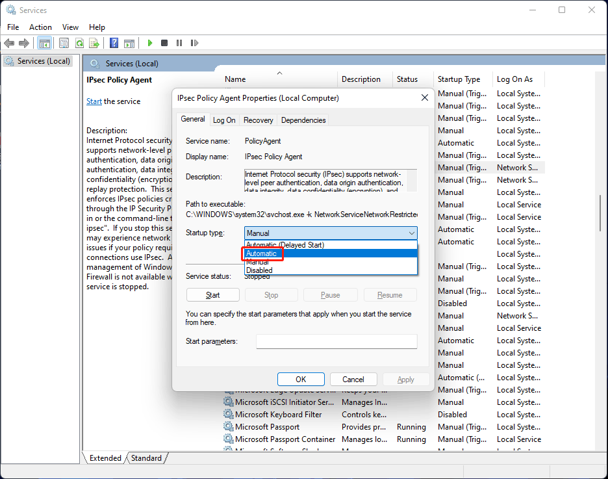608x479 pixels.
Task: Click Cancel in the properties dialog
Action: pyautogui.click(x=353, y=380)
